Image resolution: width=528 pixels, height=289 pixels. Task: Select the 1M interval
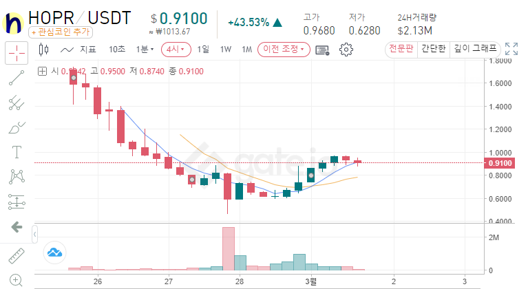pos(247,50)
